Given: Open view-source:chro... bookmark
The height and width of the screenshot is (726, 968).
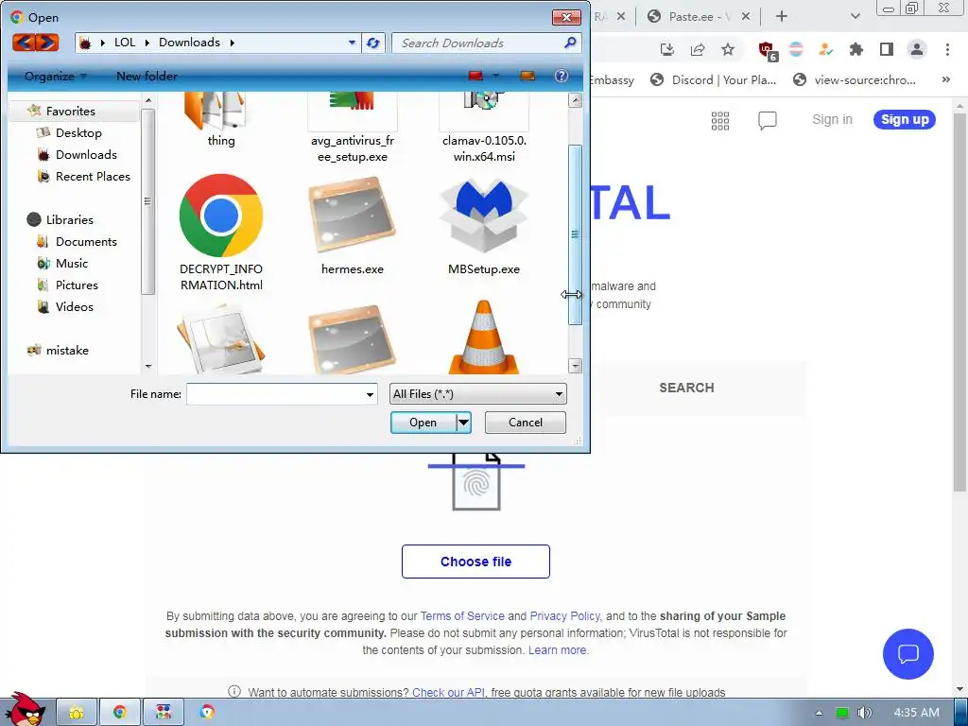Looking at the screenshot, I should tap(855, 79).
